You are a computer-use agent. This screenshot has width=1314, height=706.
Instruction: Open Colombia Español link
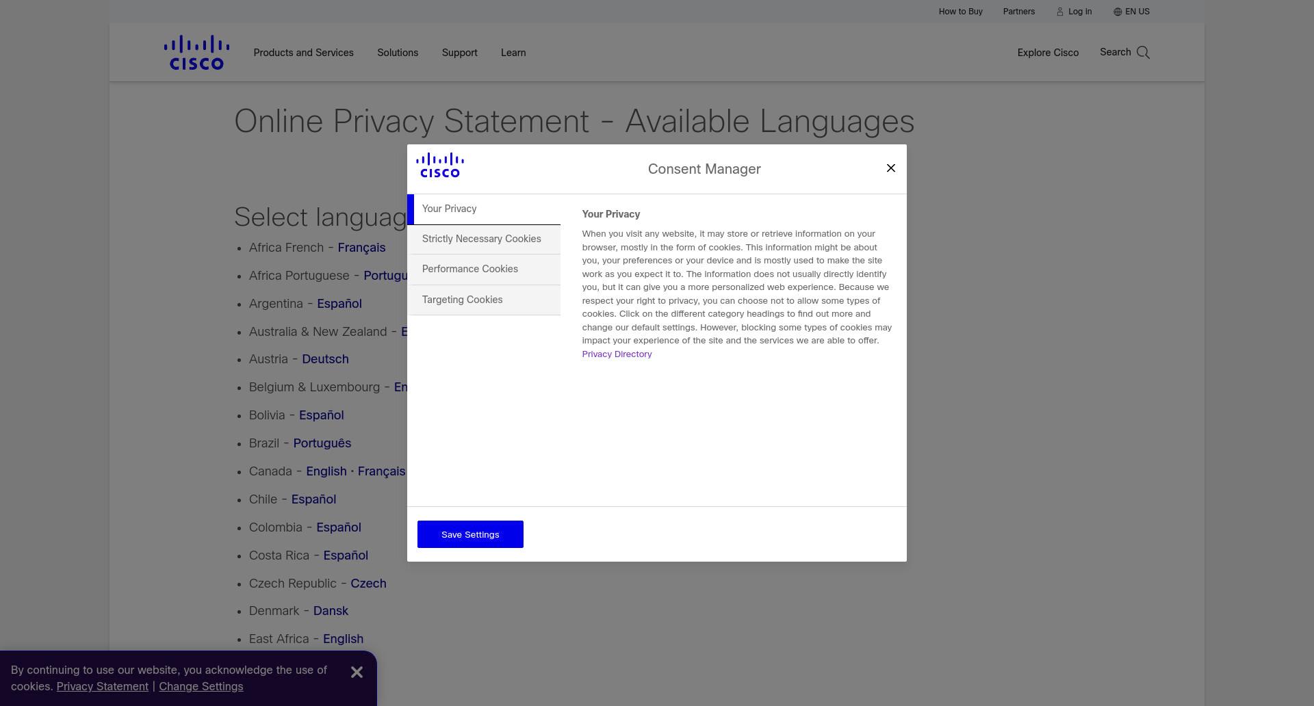click(338, 527)
